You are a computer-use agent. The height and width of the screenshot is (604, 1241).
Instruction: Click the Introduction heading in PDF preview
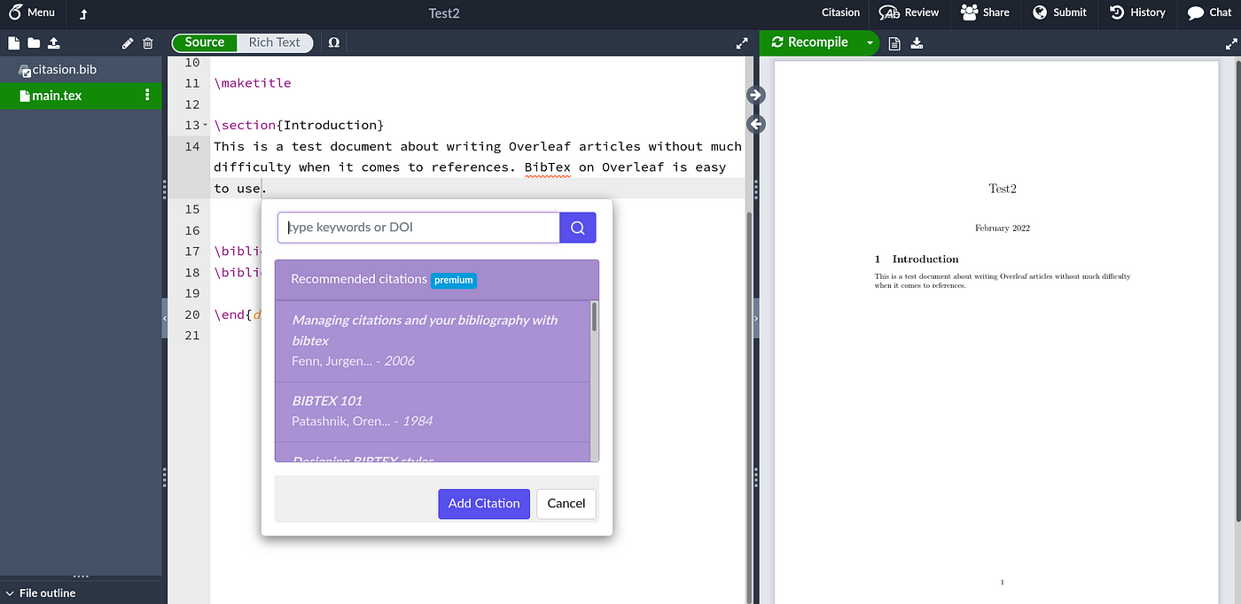pos(917,259)
